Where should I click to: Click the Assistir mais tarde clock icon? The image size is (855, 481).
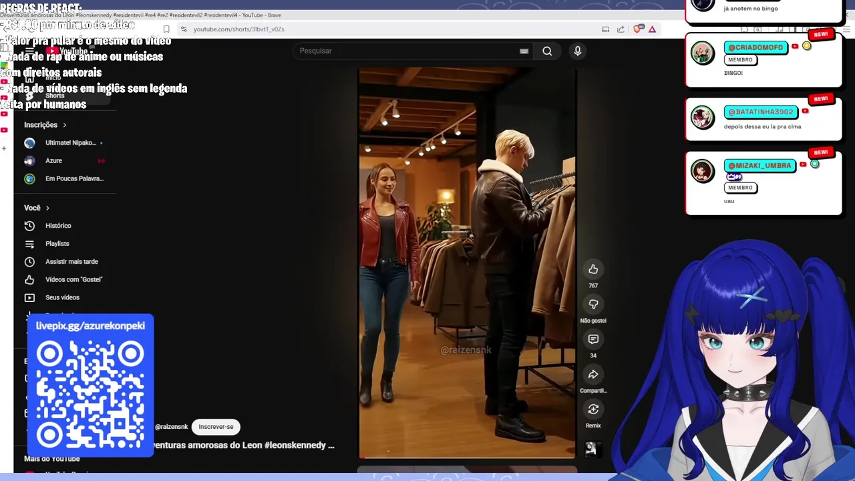pos(29,262)
